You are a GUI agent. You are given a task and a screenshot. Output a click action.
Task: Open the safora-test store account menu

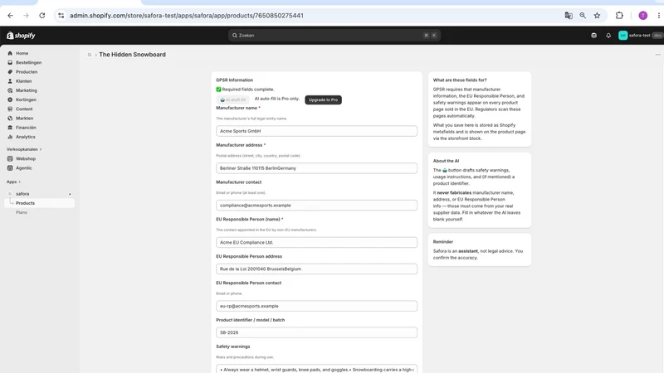[640, 36]
